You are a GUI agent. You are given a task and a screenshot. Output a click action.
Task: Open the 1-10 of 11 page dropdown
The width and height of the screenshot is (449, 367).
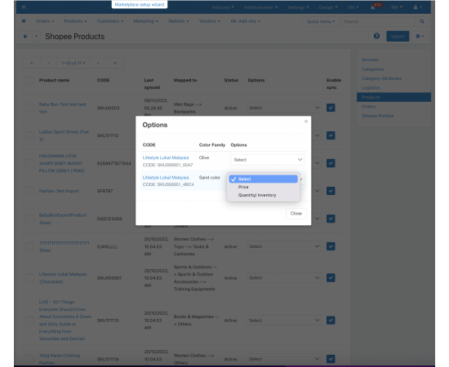point(73,63)
